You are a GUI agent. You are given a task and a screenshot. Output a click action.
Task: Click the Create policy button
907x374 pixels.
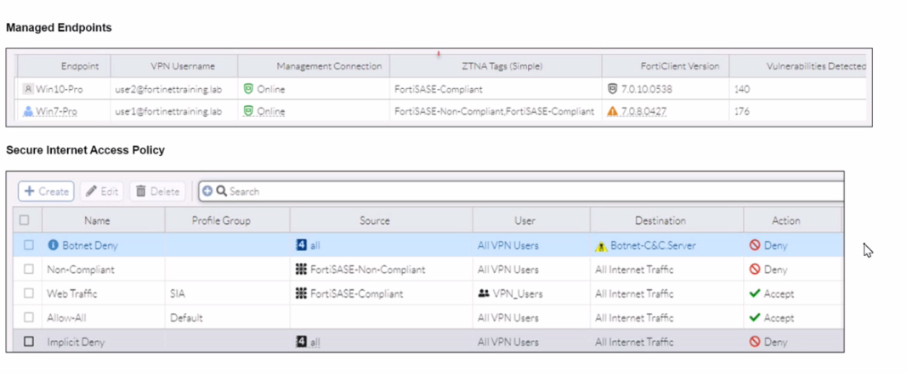click(46, 192)
